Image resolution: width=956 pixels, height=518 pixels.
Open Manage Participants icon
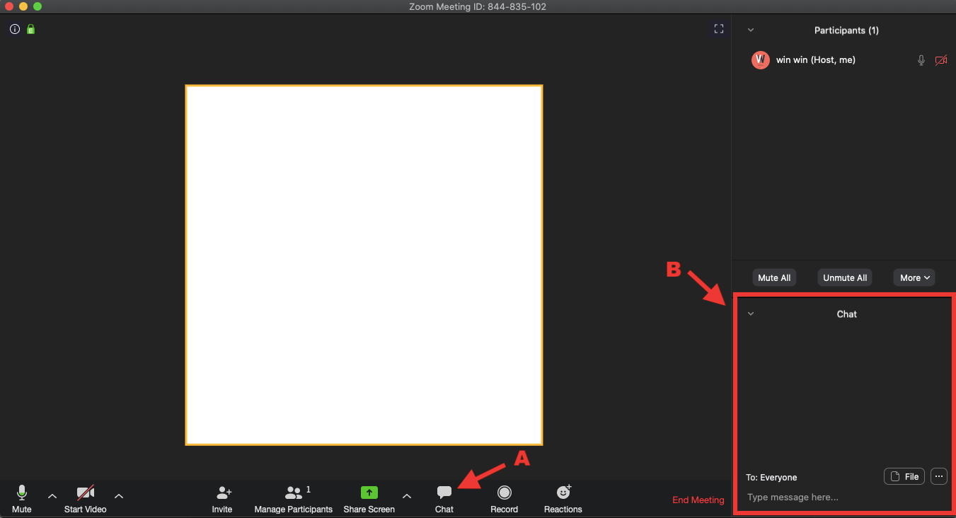click(x=294, y=493)
